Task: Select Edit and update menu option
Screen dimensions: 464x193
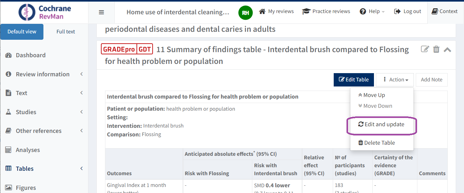Action: click(381, 124)
